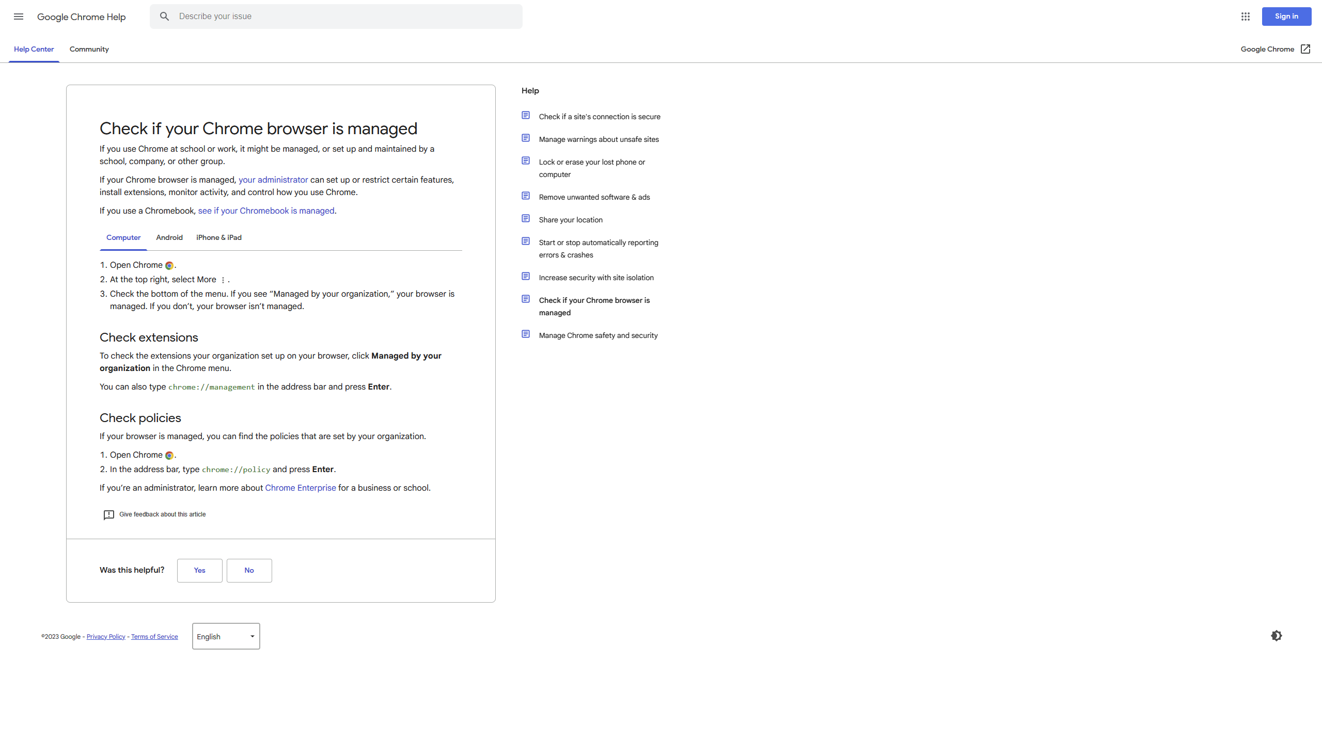Click article icon beside Remove unwanted software & ads
Image resolution: width=1322 pixels, height=743 pixels.
click(526, 196)
